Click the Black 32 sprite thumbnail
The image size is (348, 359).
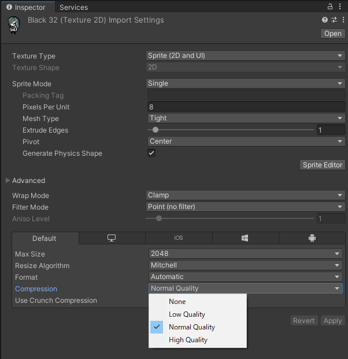click(14, 25)
